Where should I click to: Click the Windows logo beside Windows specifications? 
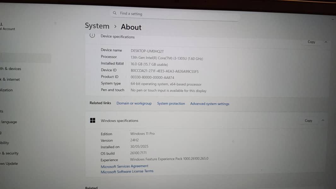pyautogui.click(x=93, y=120)
